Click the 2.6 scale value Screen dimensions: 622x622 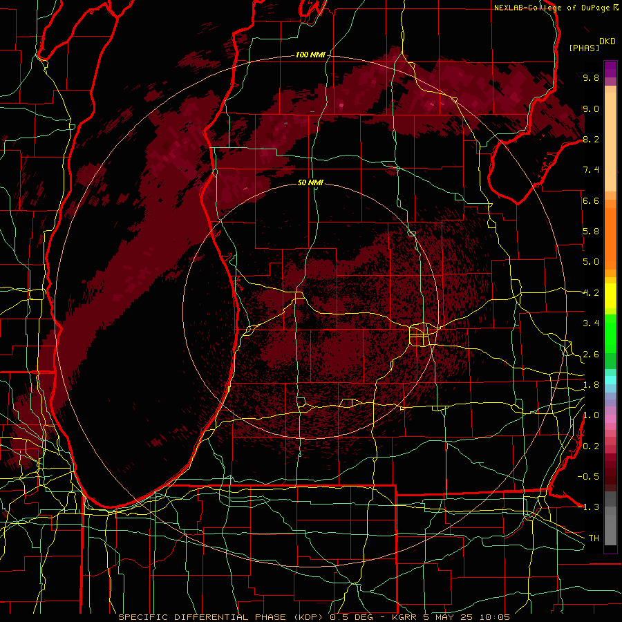point(591,355)
